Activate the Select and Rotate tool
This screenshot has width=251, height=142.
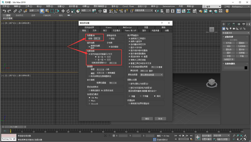(68, 11)
